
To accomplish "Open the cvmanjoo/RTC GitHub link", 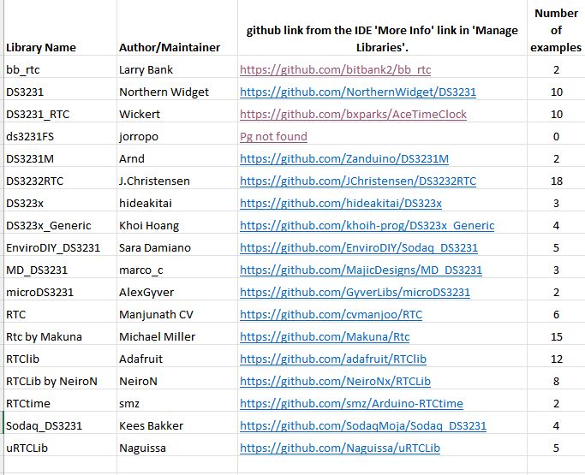I will tap(331, 315).
